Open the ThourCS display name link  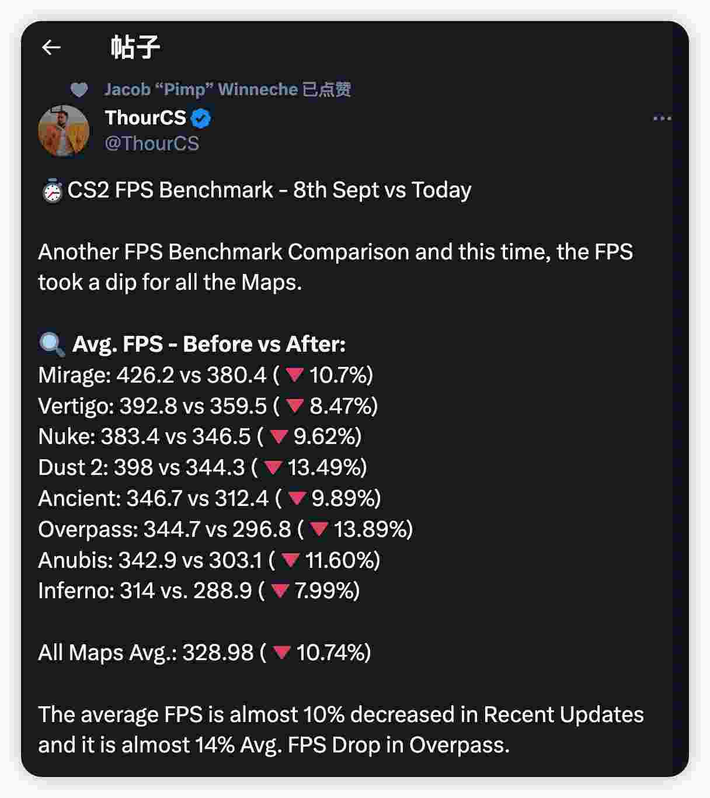click(x=145, y=118)
